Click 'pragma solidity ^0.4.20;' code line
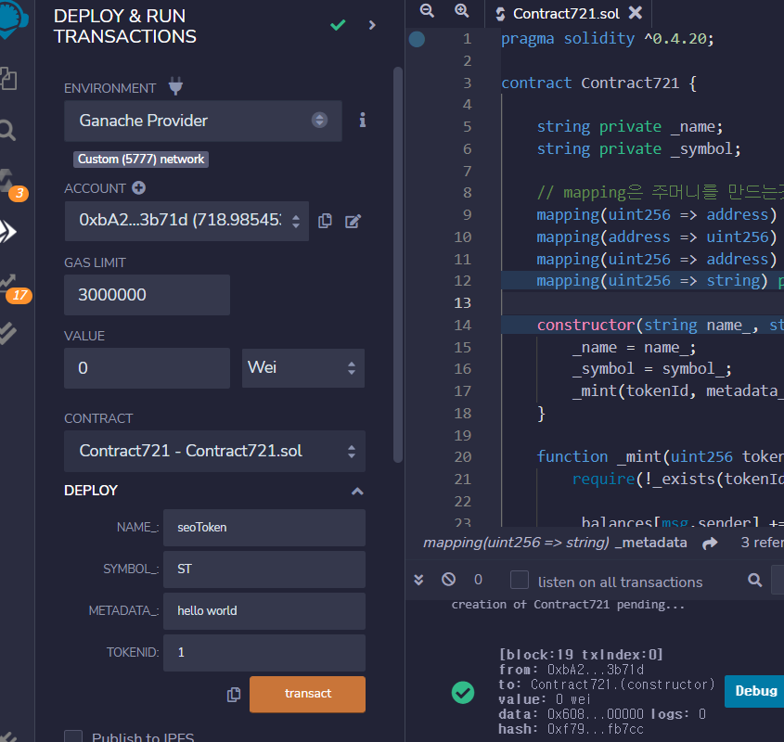The height and width of the screenshot is (742, 784). pos(608,39)
